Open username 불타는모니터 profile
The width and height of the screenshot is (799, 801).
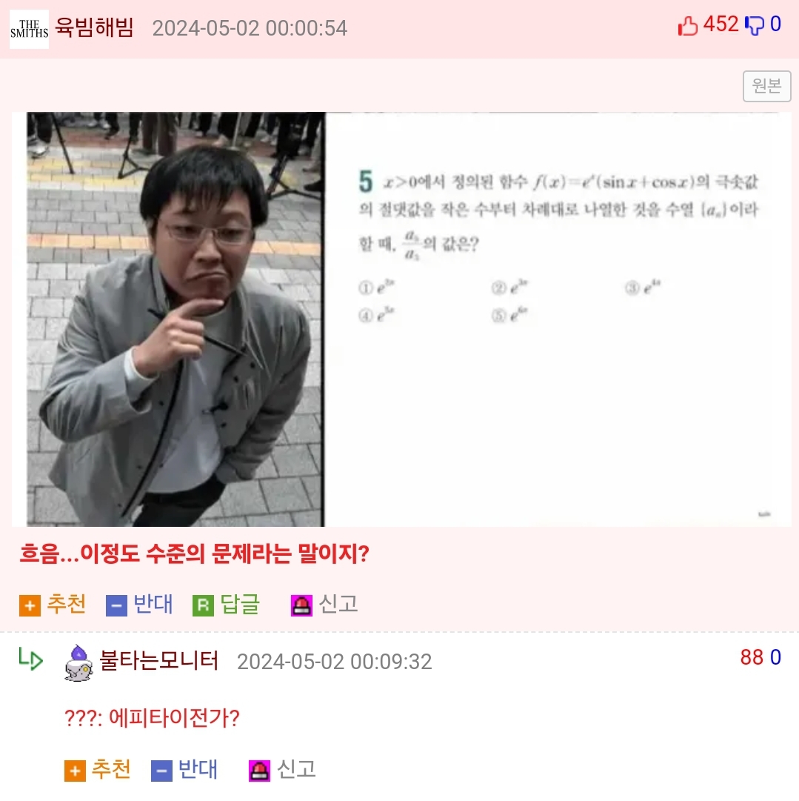click(158, 660)
